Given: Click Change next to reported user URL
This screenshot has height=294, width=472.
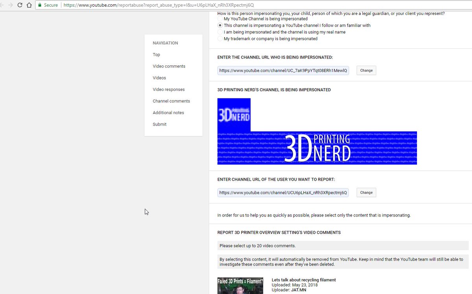Looking at the screenshot, I should pyautogui.click(x=366, y=192).
